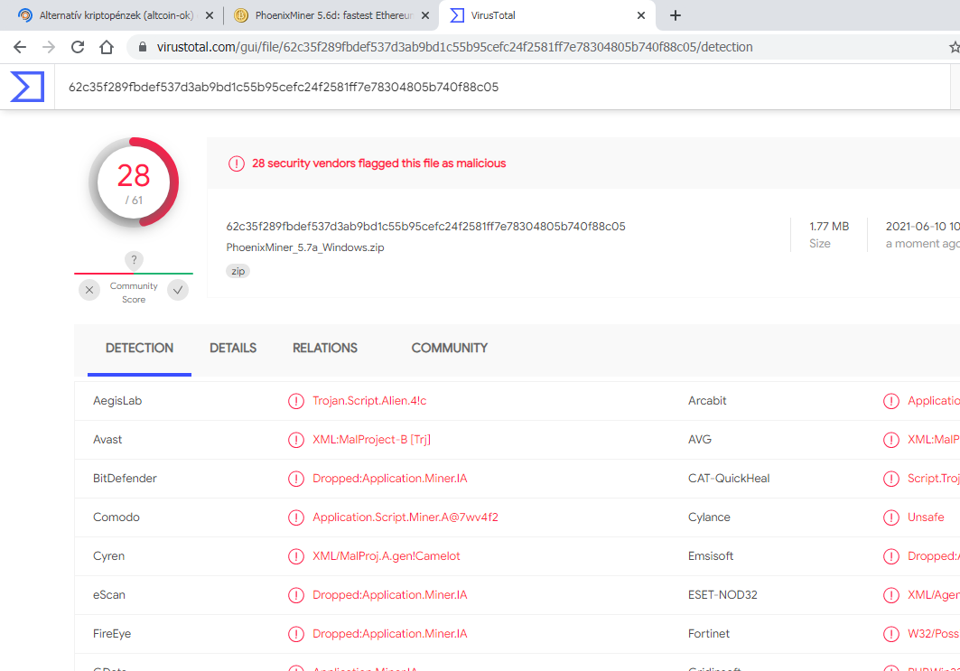Image resolution: width=960 pixels, height=671 pixels.
Task: Click Application.Script.Miner.A@7wv4f2 result
Action: click(x=405, y=517)
